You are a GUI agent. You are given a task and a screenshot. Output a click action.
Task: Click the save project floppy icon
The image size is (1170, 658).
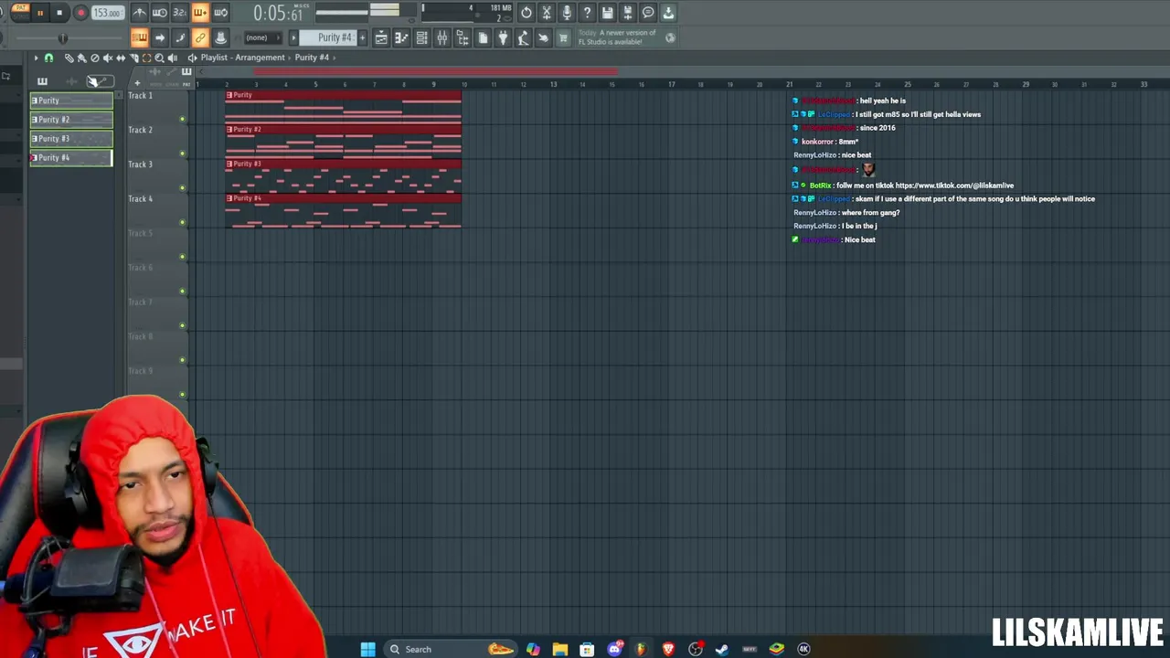pos(608,13)
